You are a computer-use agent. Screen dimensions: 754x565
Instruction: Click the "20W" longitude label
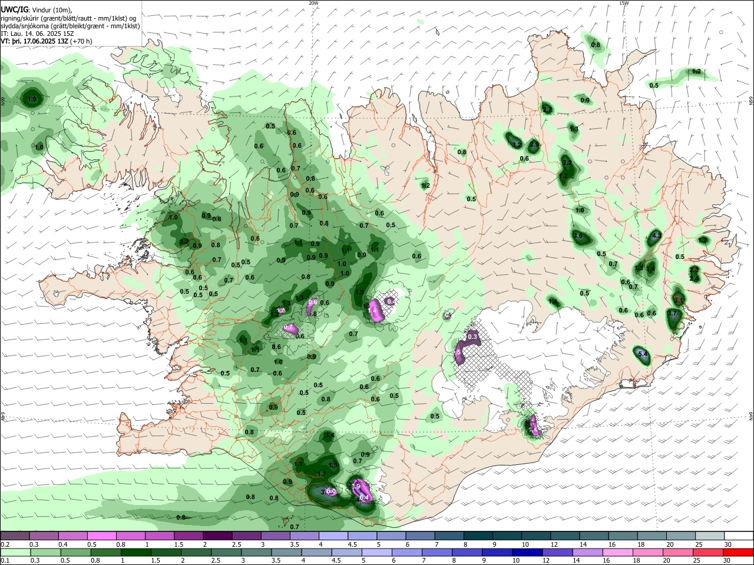coord(313,3)
